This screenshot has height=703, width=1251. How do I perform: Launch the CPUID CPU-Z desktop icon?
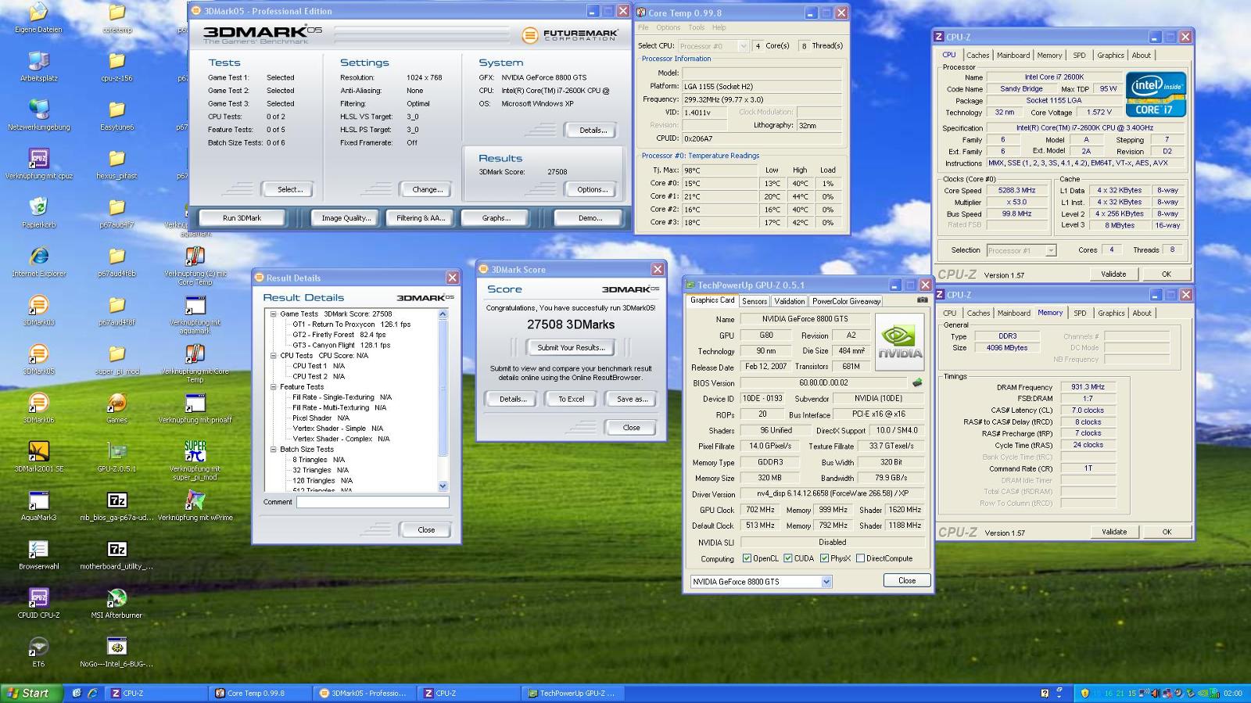[38, 597]
